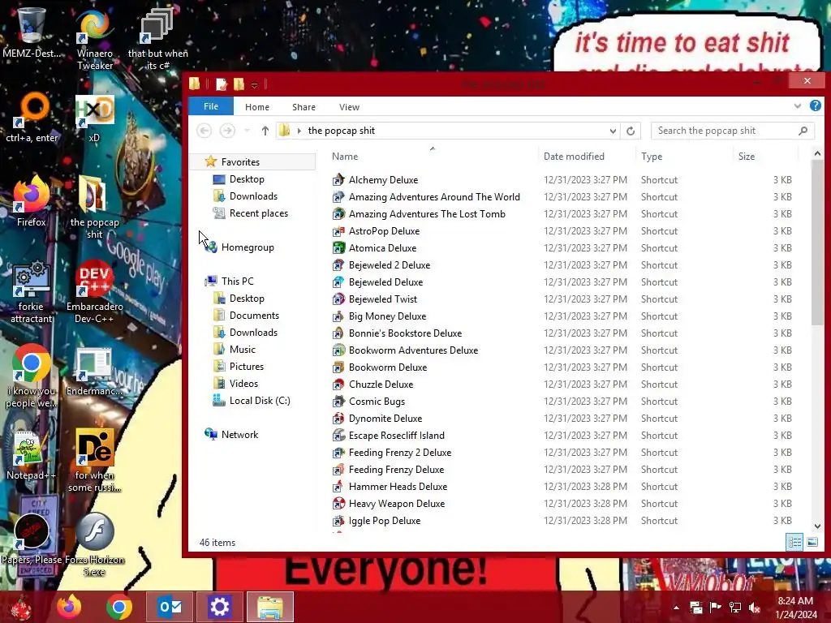Open the View ribbon tab
This screenshot has height=623, width=831.
(x=349, y=107)
